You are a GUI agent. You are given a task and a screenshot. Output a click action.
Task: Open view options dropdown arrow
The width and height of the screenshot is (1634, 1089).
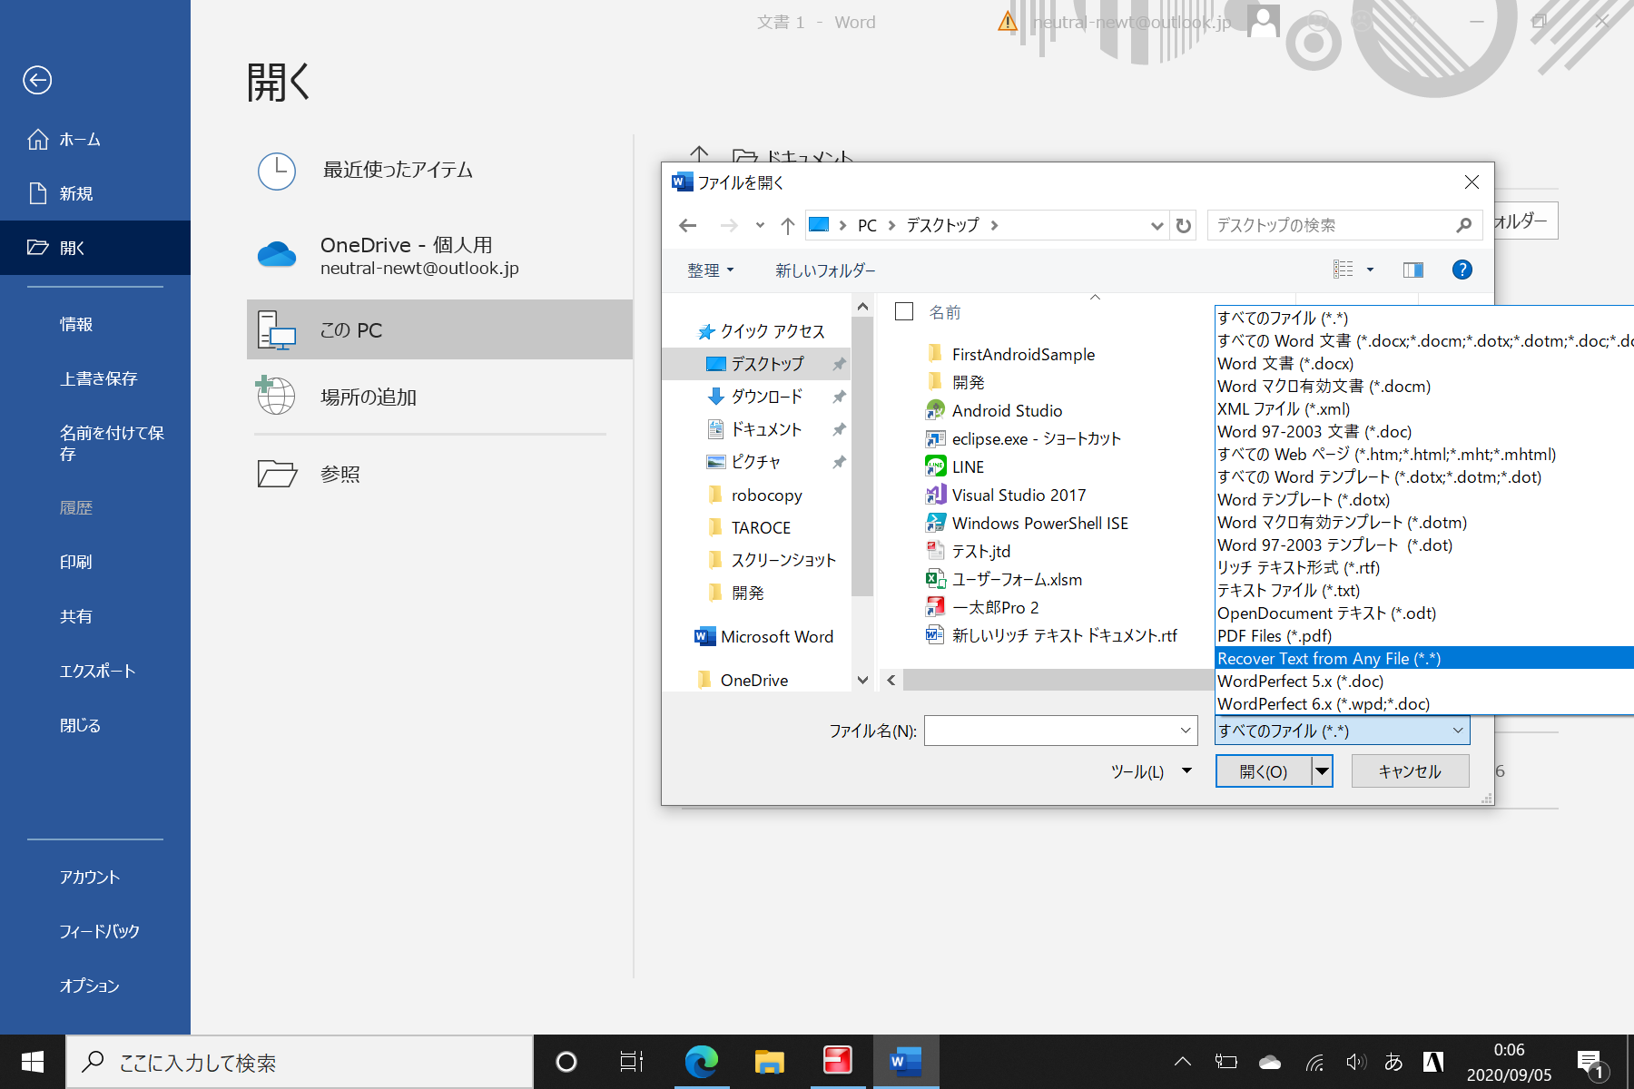(x=1371, y=270)
